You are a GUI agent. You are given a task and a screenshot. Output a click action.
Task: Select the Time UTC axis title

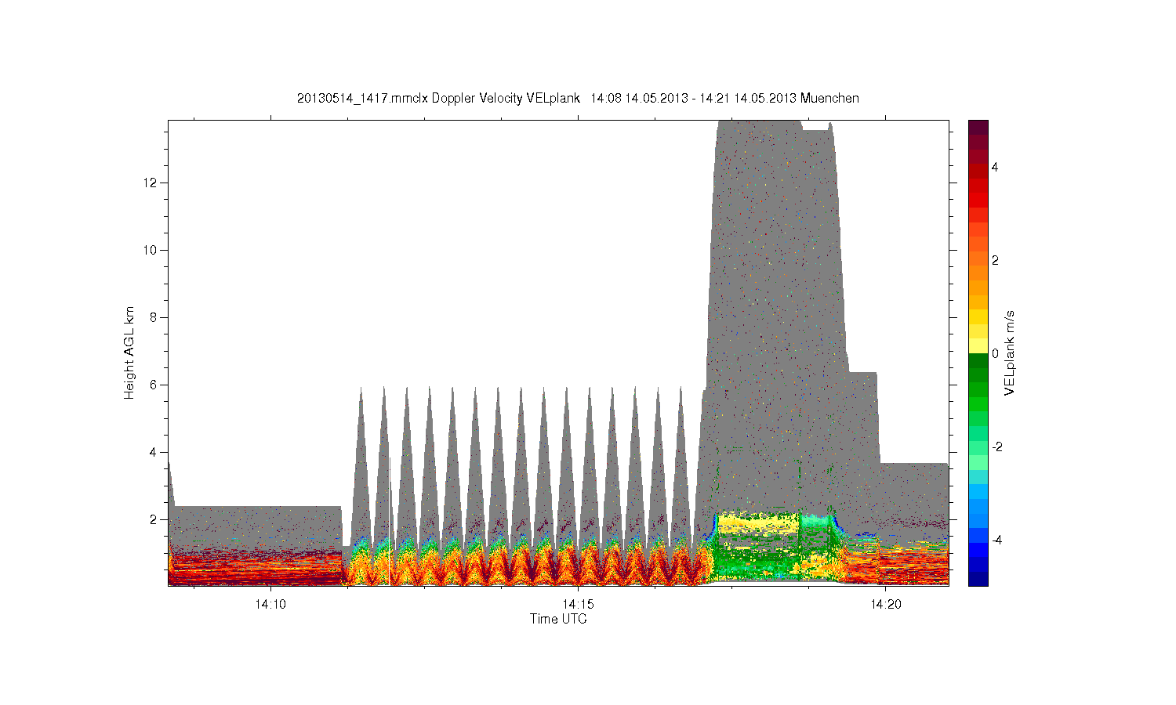click(558, 619)
